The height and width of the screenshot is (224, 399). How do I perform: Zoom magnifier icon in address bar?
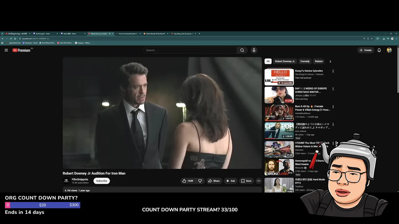(x=364, y=39)
